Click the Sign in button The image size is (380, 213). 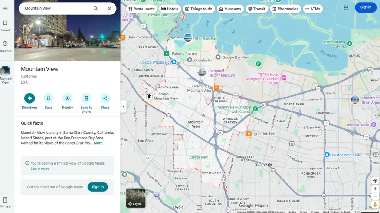point(366,7)
